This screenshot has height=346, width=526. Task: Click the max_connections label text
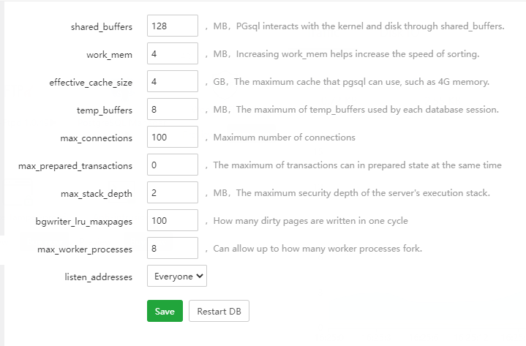pos(97,138)
